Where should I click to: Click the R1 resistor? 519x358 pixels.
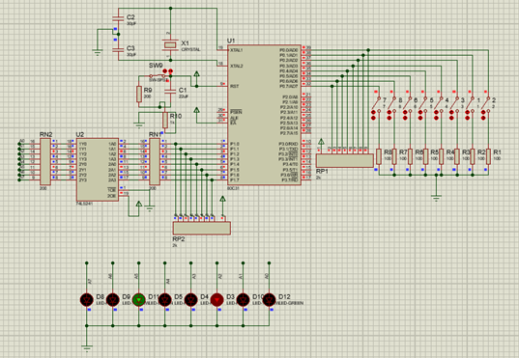tap(488, 156)
